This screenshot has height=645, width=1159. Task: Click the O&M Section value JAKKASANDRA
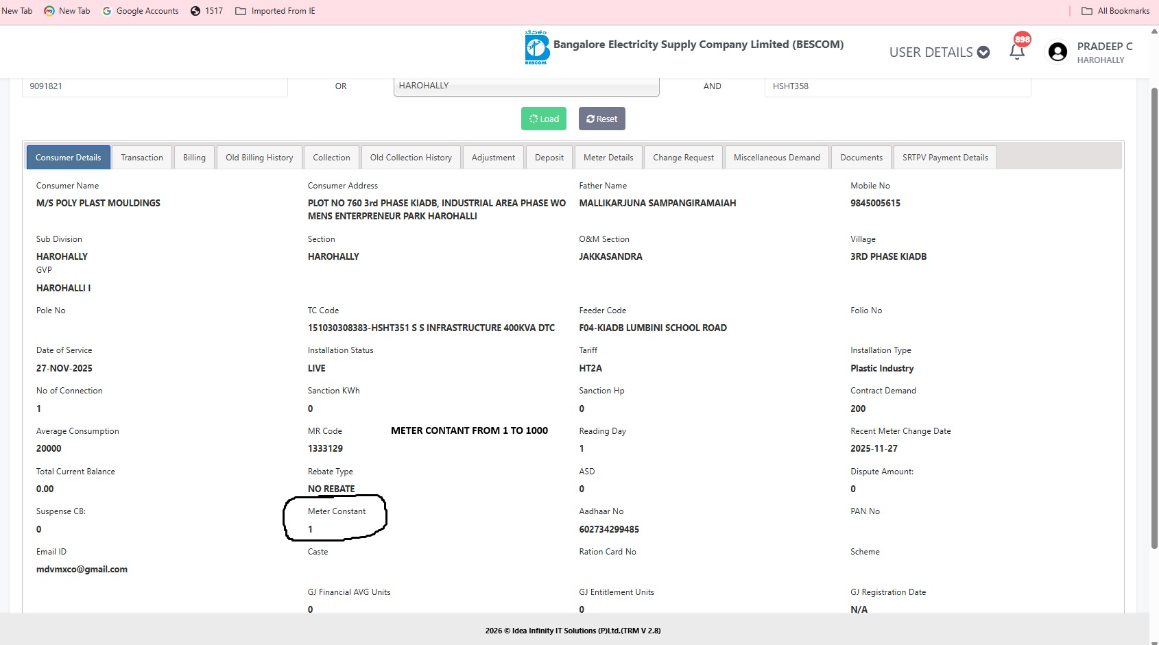(610, 256)
